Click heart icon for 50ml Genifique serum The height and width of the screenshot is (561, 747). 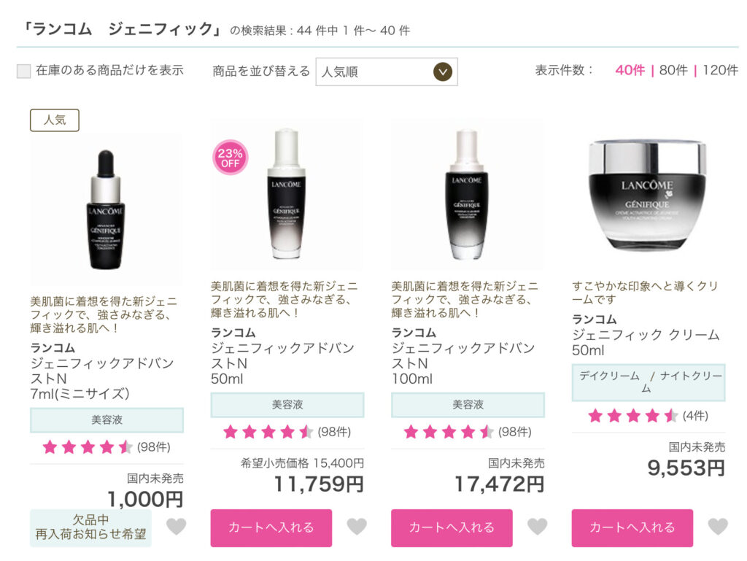pos(357,526)
